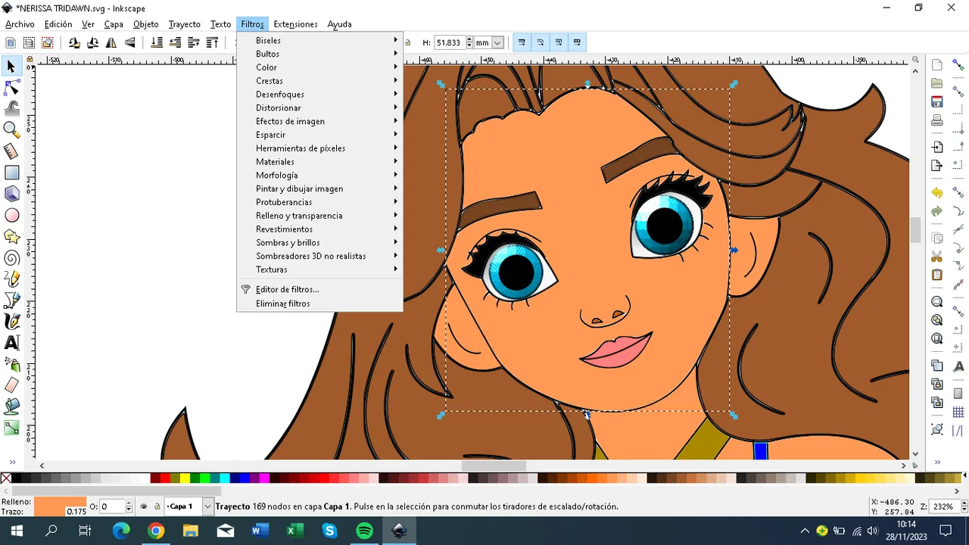Click the Cut scissors icon
The width and height of the screenshot is (969, 545).
[937, 257]
